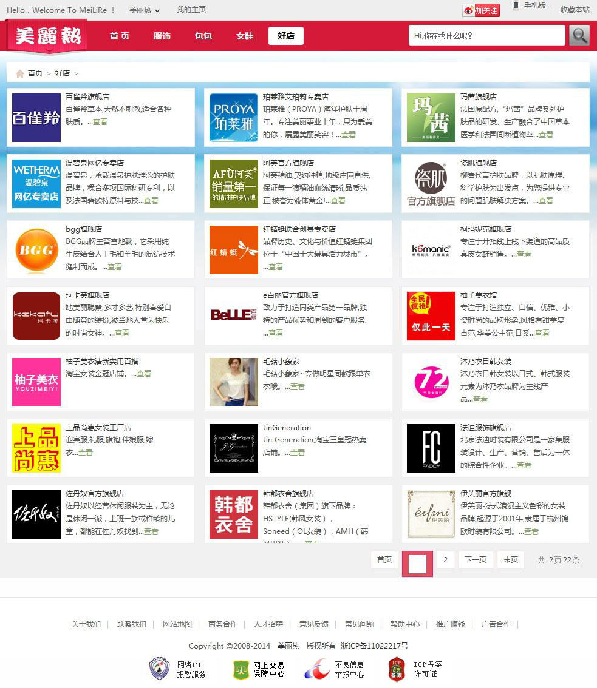This screenshot has height=688, width=597.
Task: Open the pink 72 circle logo
Action: pyautogui.click(x=431, y=382)
